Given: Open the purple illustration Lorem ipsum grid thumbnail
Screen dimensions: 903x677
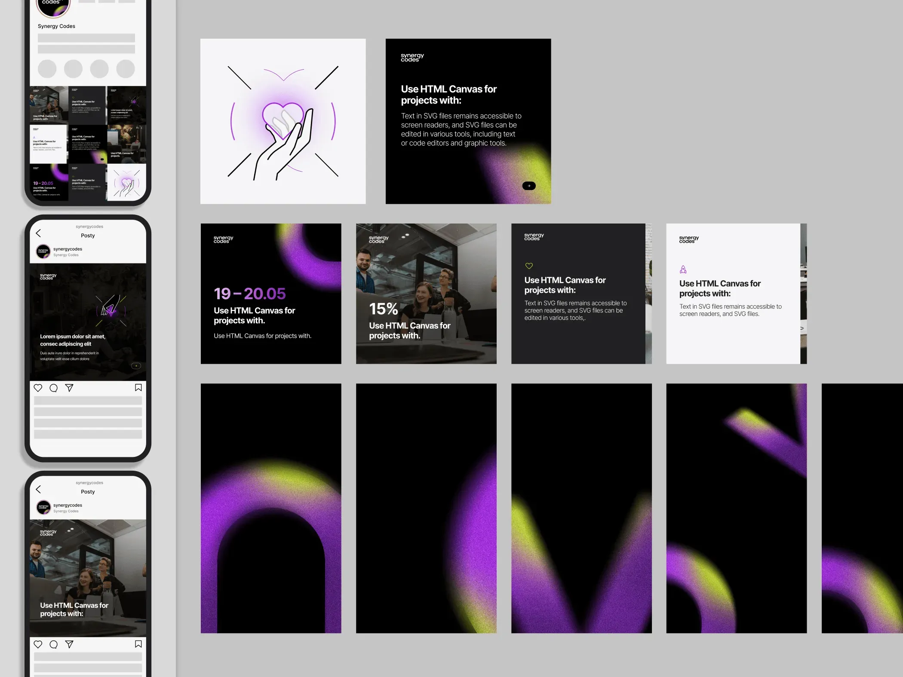Looking at the screenshot, I should click(126, 105).
